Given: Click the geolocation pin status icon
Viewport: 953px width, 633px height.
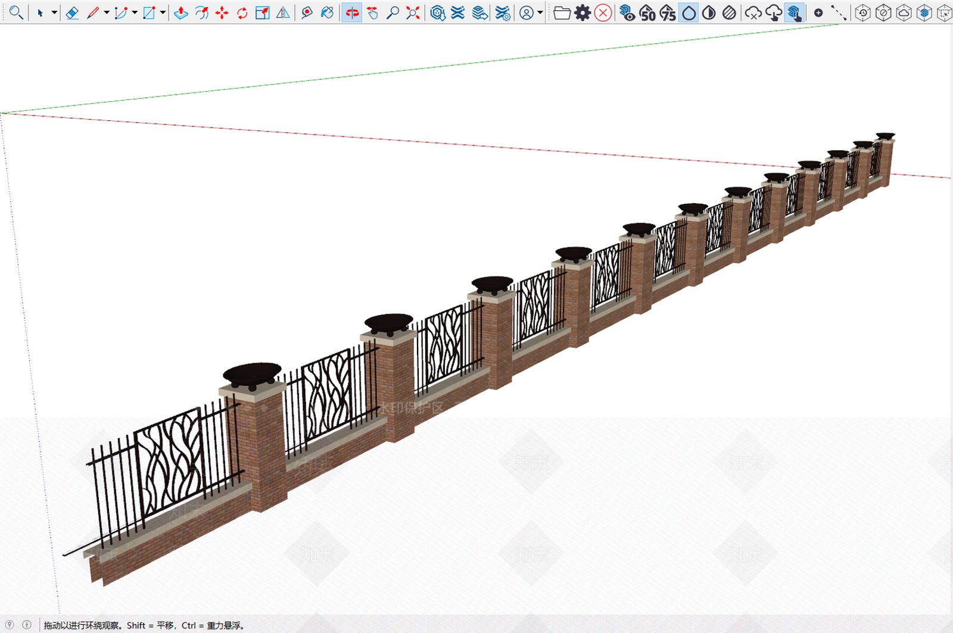Looking at the screenshot, I should click(x=10, y=625).
